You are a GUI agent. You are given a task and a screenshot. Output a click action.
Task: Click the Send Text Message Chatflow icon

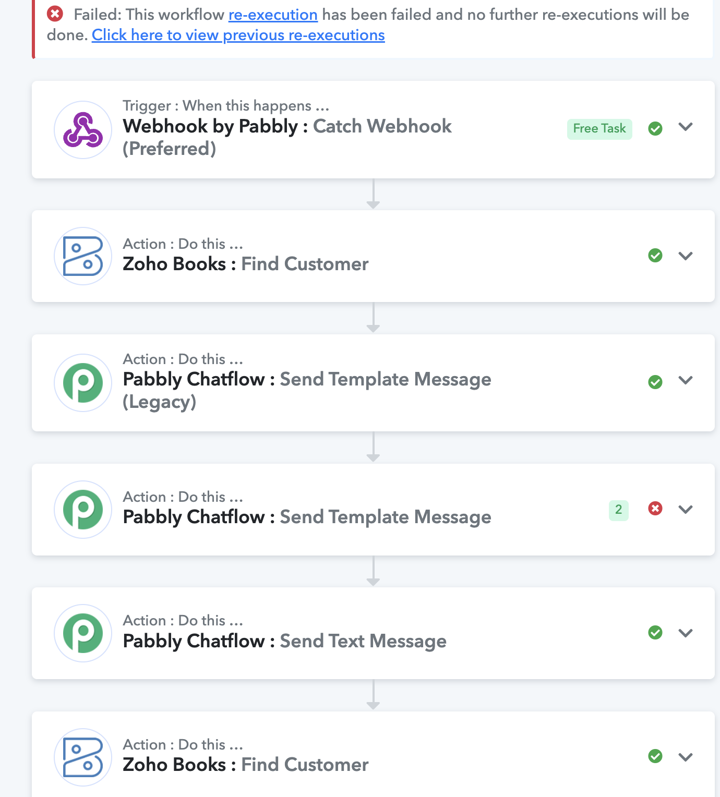[x=83, y=633]
